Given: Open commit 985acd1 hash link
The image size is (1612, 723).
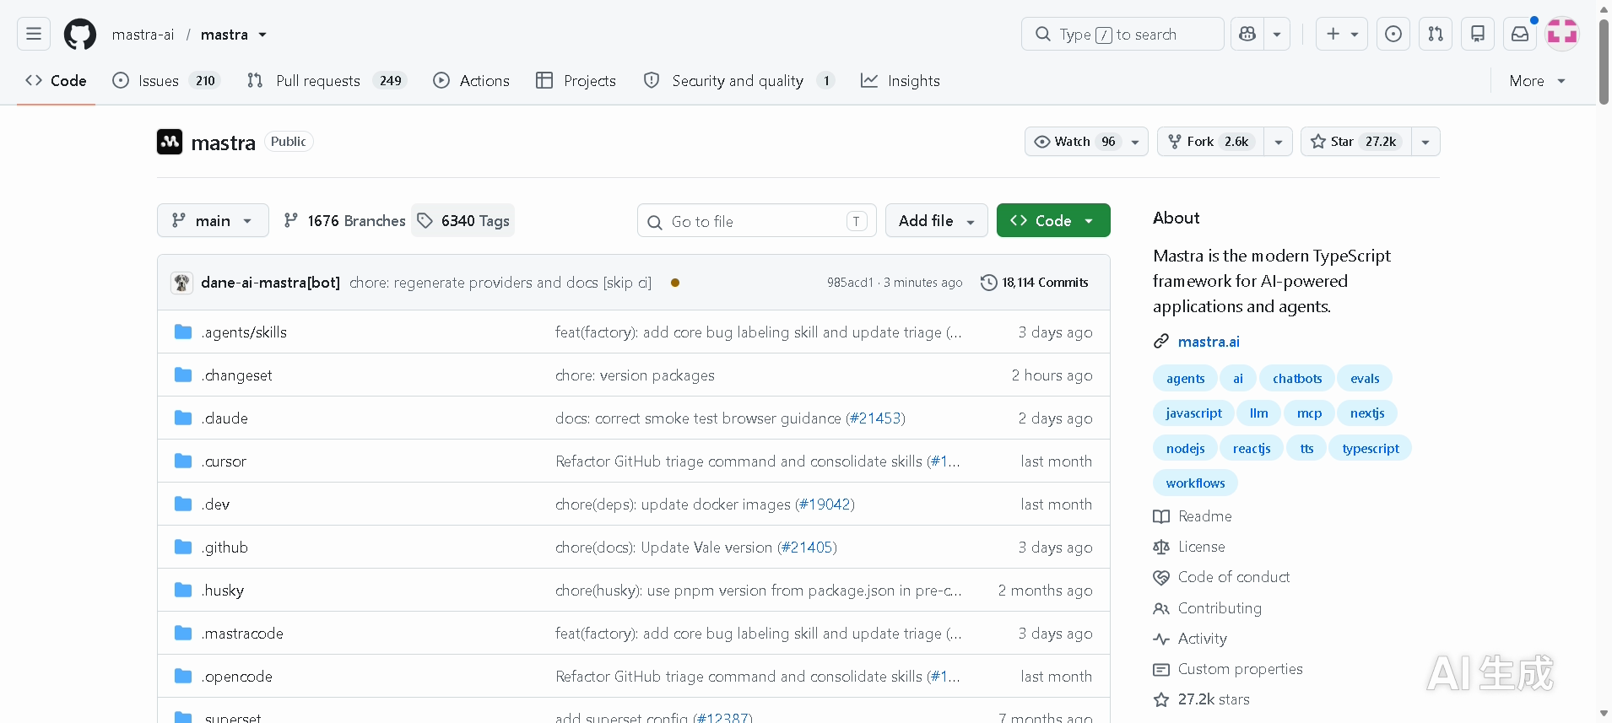Looking at the screenshot, I should [850, 283].
